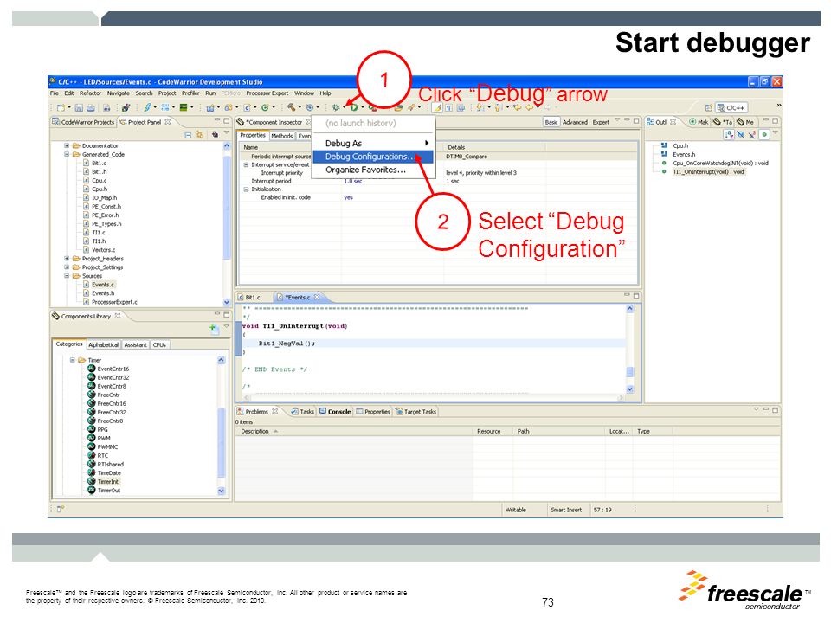Image resolution: width=831 pixels, height=623 pixels.
Task: Open the Debug As submenu arrow
Action: tap(426, 143)
